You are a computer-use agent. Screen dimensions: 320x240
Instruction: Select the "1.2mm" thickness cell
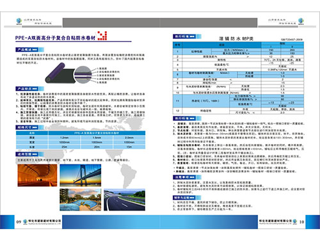point(65,138)
